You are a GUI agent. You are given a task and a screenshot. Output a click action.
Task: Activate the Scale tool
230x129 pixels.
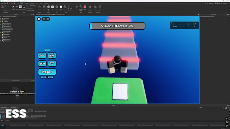coord(20,7)
